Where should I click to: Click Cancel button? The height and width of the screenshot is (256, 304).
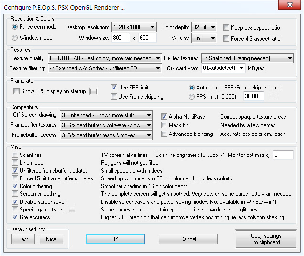tap(188, 239)
